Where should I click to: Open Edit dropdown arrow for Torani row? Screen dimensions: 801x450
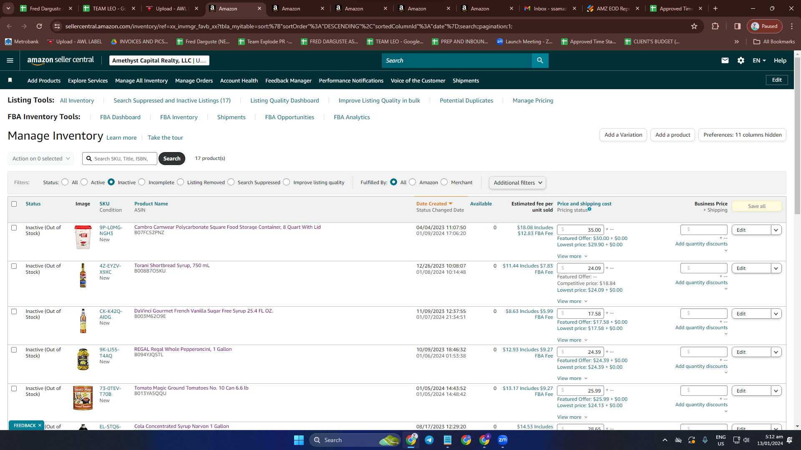[776, 268]
